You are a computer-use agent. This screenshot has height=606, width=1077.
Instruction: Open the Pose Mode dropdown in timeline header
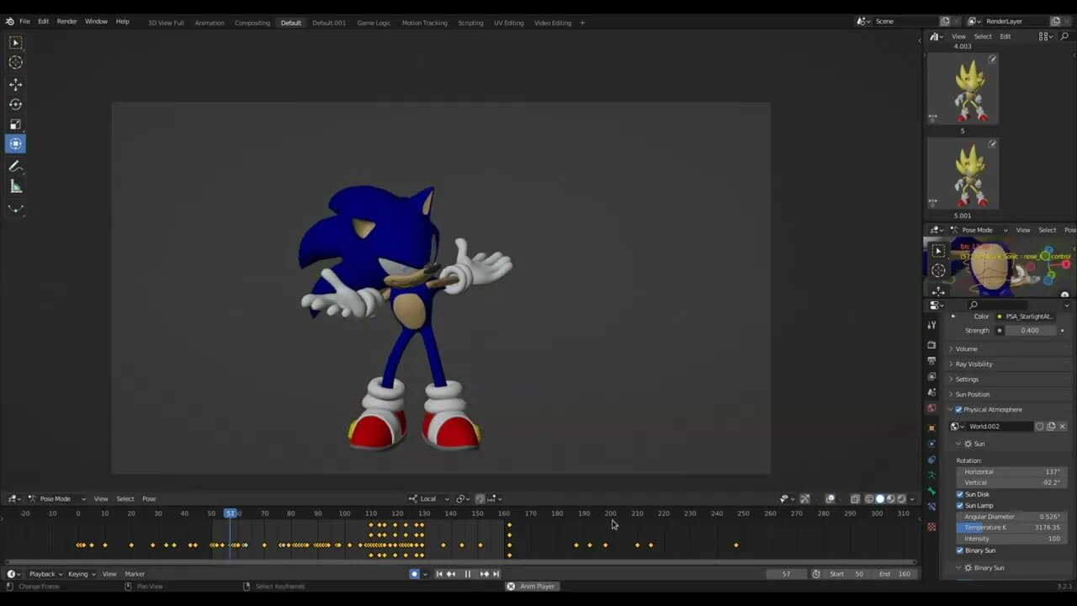point(57,499)
